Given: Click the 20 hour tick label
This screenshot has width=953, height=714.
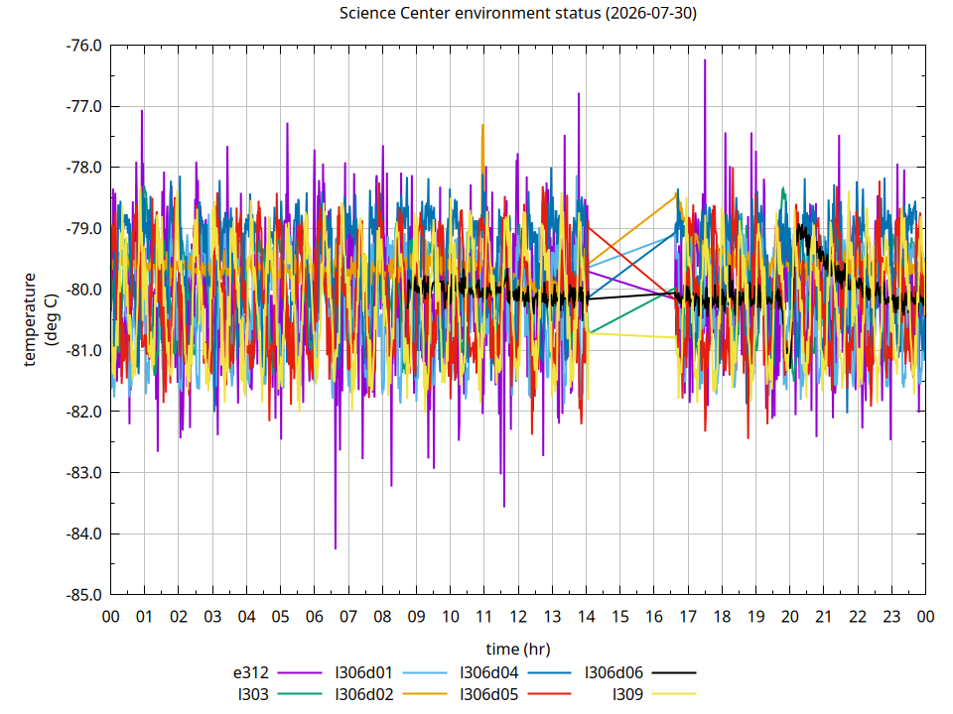Looking at the screenshot, I should pos(789,617).
